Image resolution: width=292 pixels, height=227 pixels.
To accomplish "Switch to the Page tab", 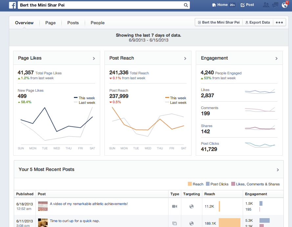I will (51, 23).
